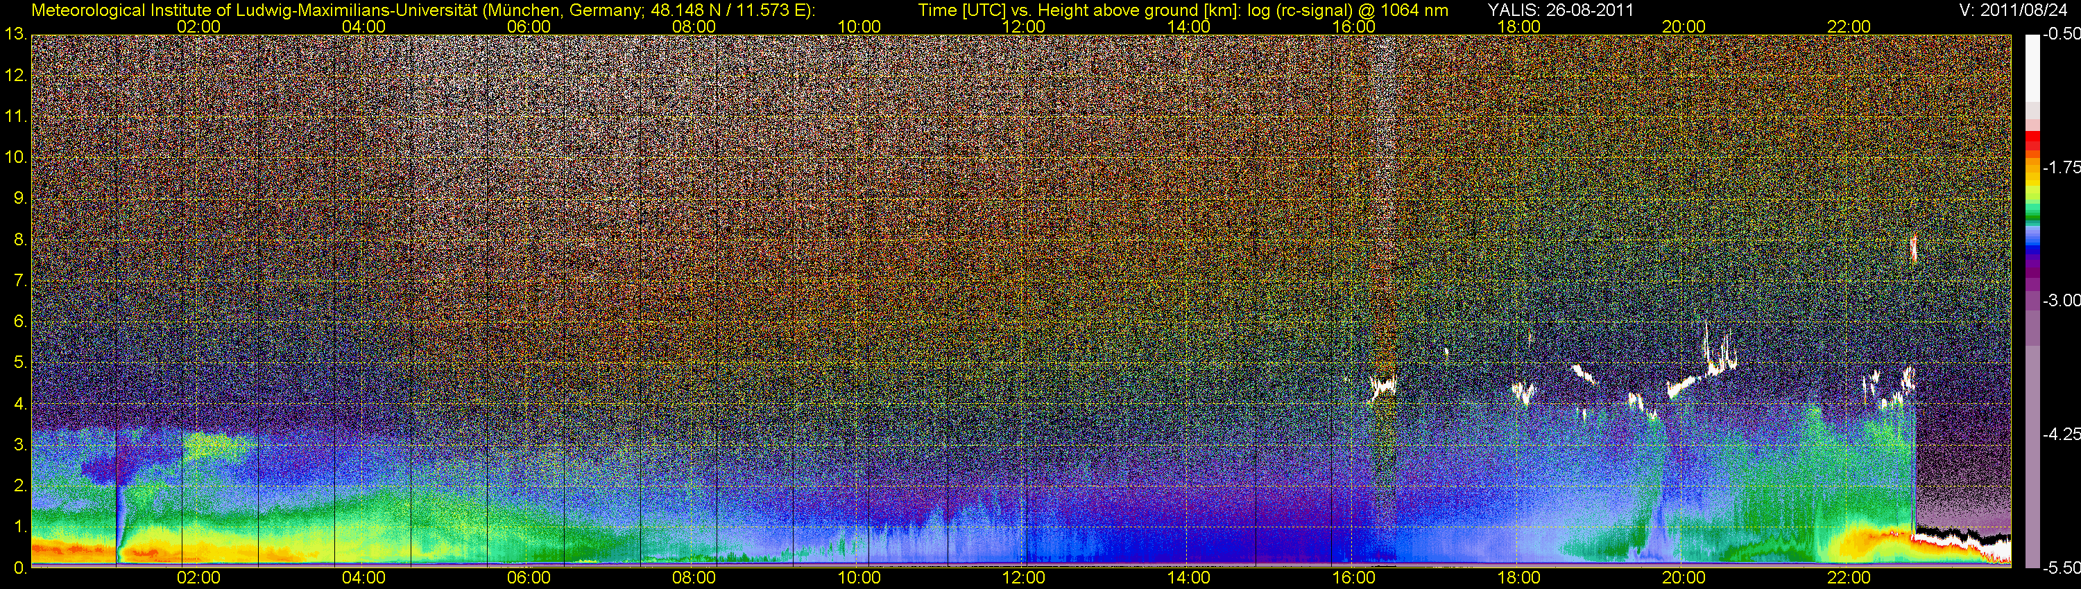The width and height of the screenshot is (2081, 589).
Task: Click the isolated red-white cloud spot near 8 km
Action: [x=1913, y=249]
